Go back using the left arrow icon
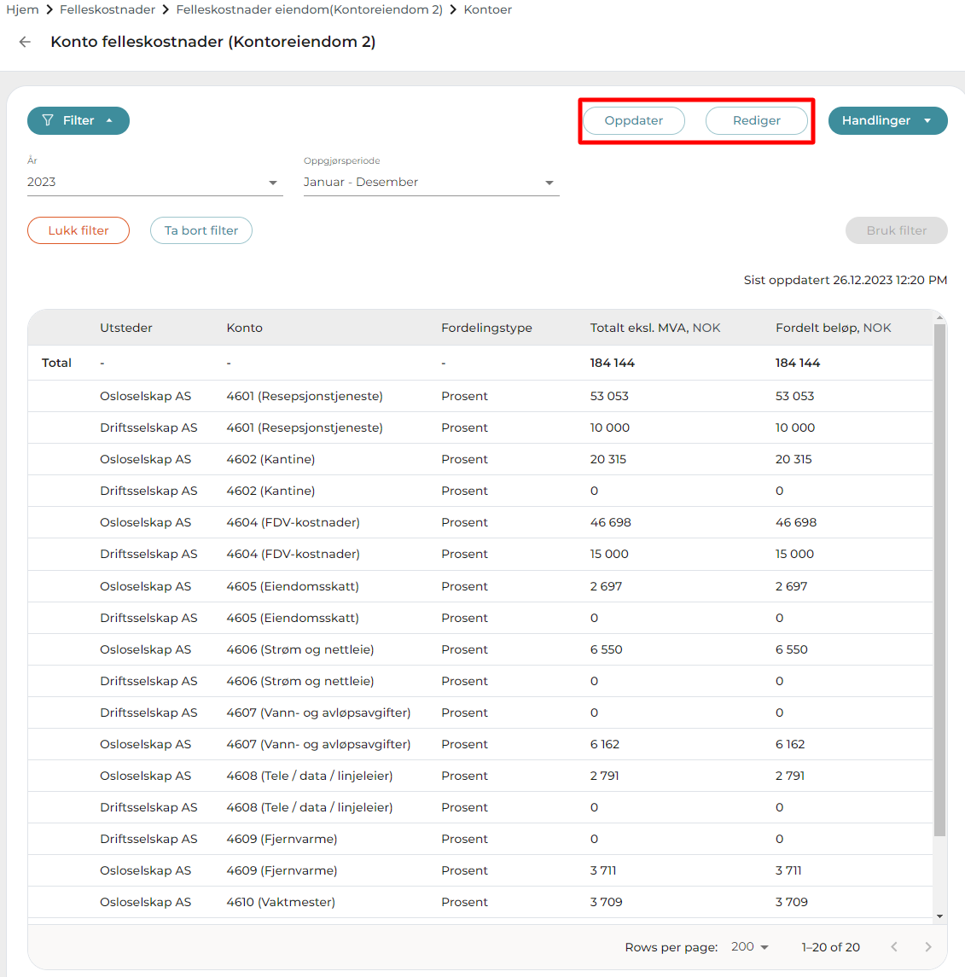Viewport: 965px width, 977px height. click(25, 42)
